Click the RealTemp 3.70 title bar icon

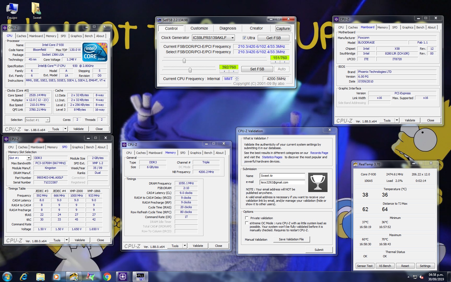click(355, 164)
